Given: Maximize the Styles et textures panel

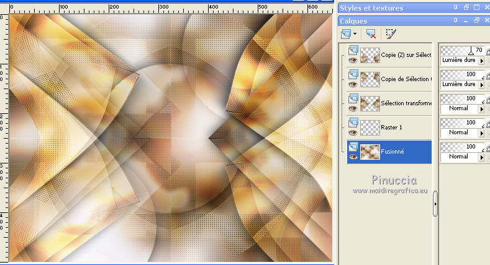Looking at the screenshot, I should (x=476, y=7).
